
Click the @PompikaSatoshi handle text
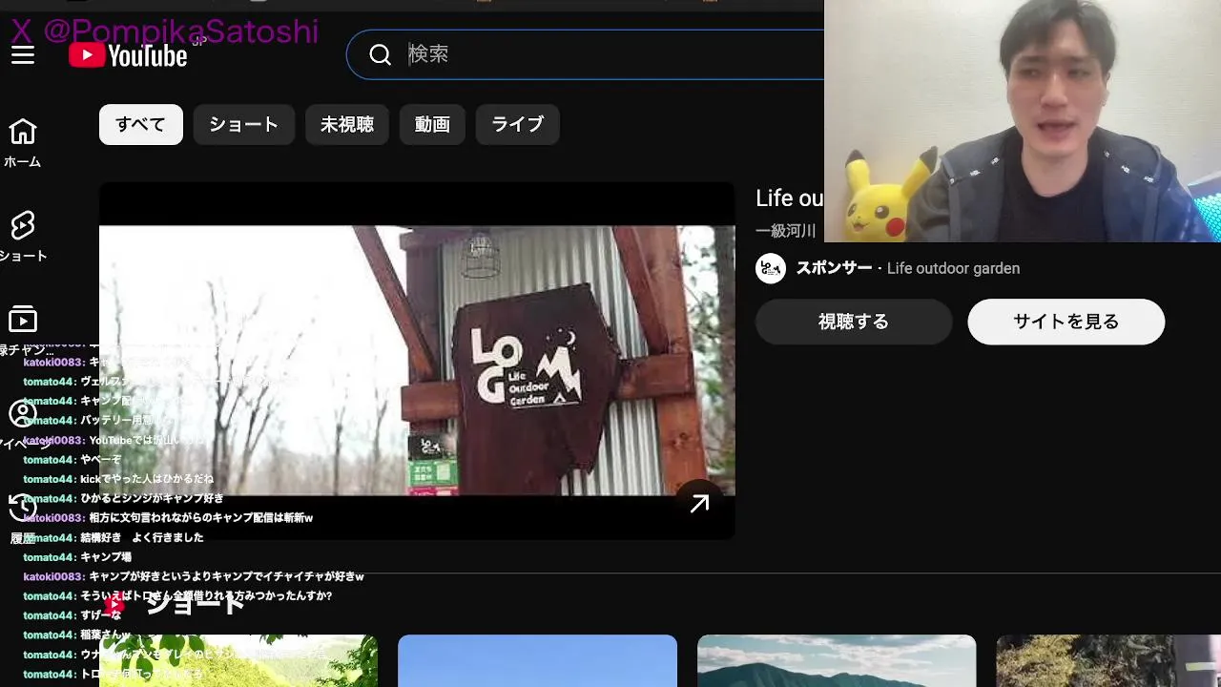[x=181, y=31]
